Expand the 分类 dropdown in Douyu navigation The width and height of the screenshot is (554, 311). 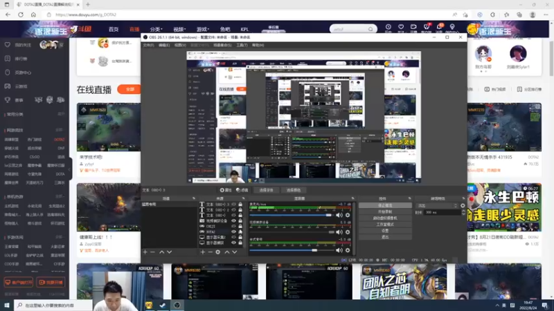click(x=156, y=29)
